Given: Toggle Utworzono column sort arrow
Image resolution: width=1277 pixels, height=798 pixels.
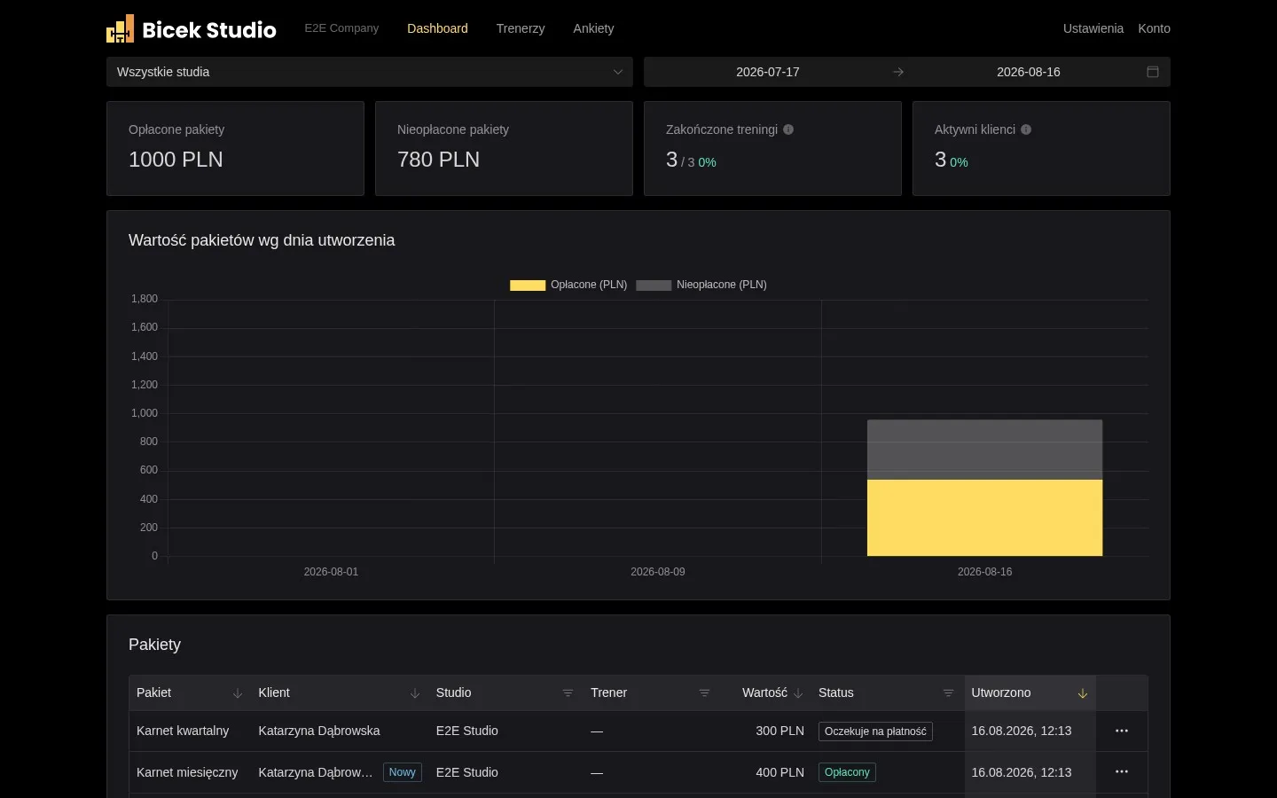Looking at the screenshot, I should [x=1083, y=693].
